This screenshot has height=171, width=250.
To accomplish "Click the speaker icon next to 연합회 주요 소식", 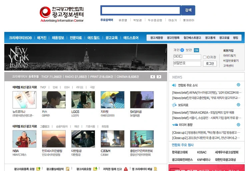I will pos(174,85).
